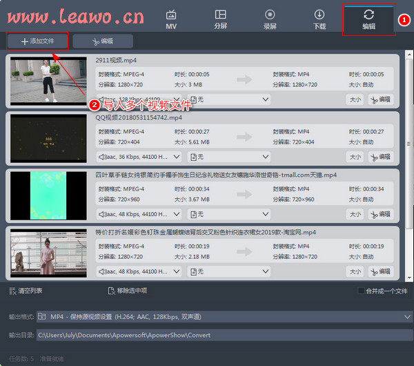This screenshot has width=414, height=366.
Task: Click scissors 编辑 for 特价打折 video
Action: click(x=381, y=271)
